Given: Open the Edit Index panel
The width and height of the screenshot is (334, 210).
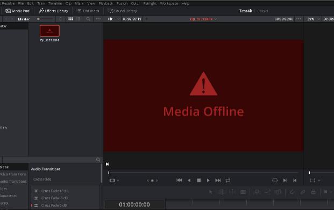Looking at the screenshot, I should coord(88,11).
